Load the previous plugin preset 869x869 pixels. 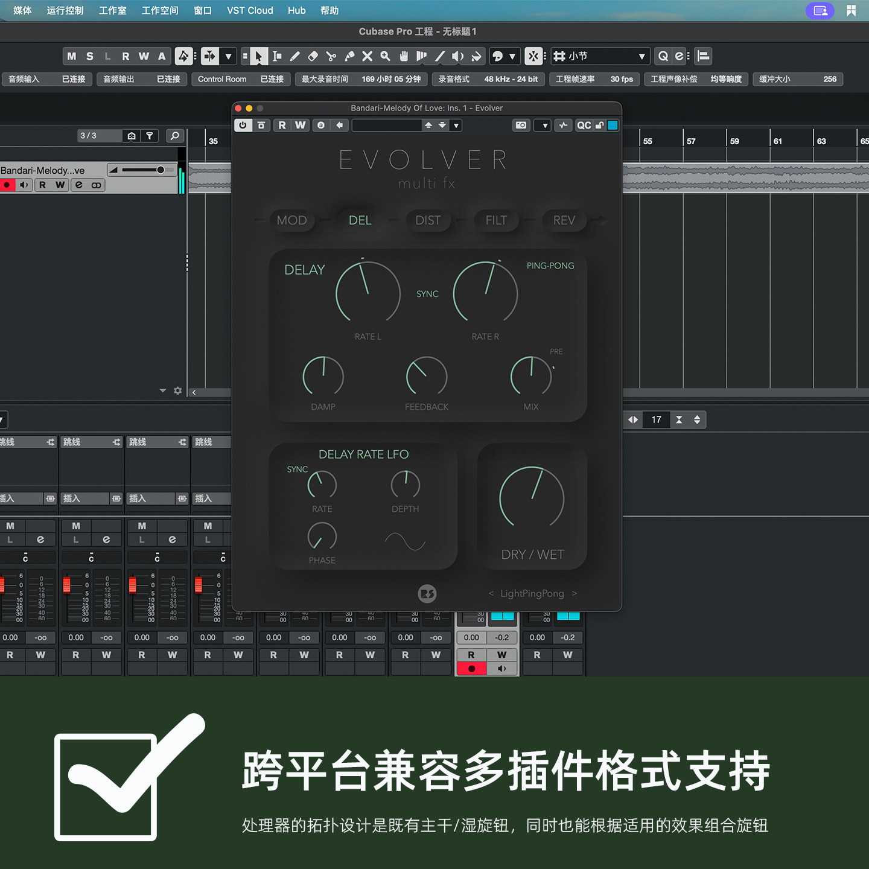[x=428, y=125]
